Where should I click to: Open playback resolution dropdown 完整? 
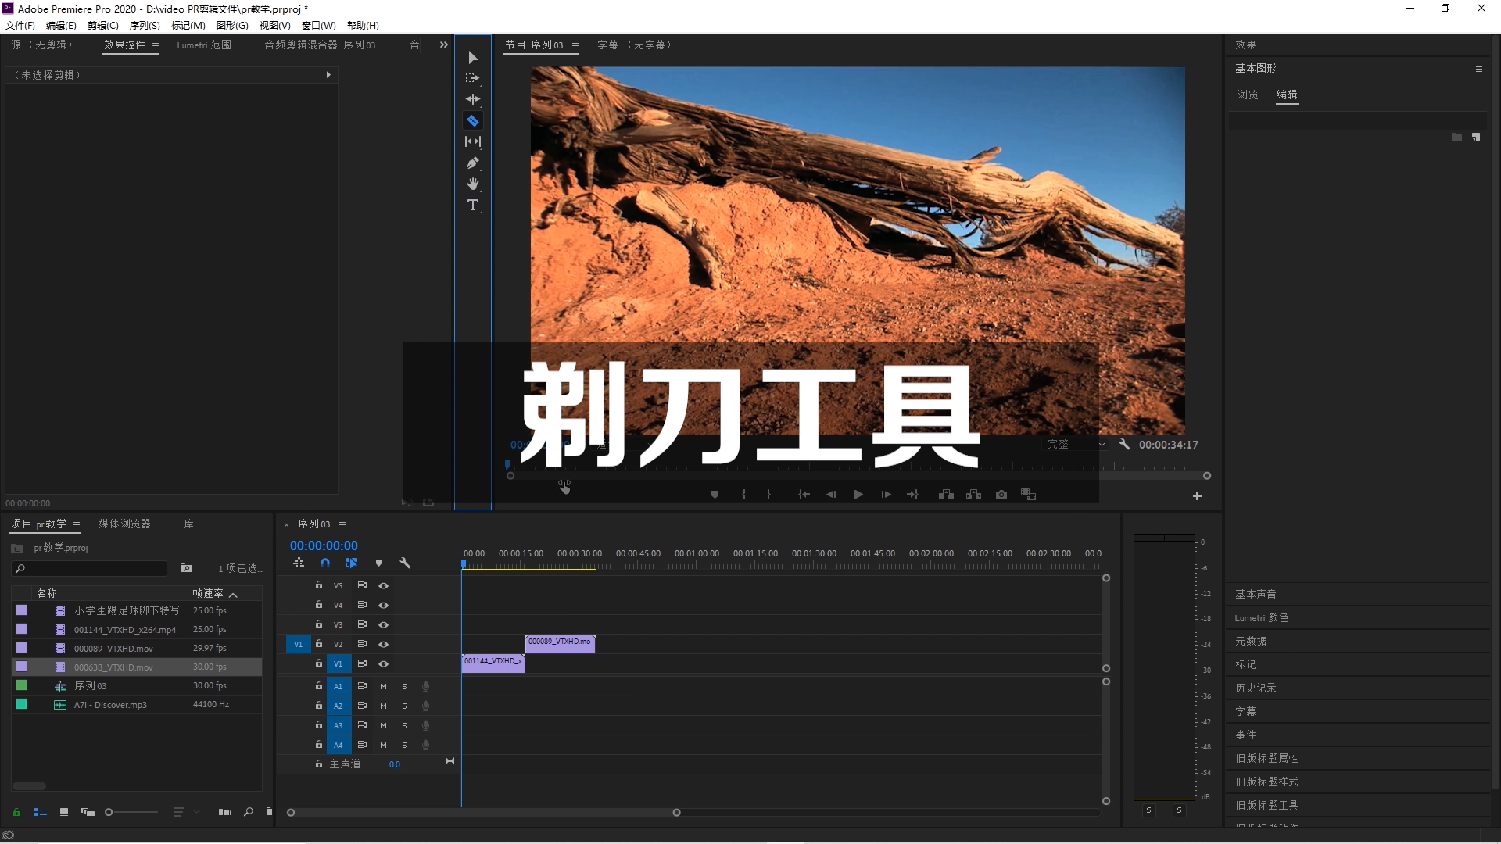point(1076,444)
